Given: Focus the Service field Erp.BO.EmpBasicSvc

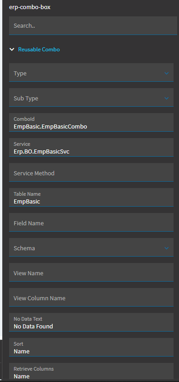Looking at the screenshot, I should point(91,147).
